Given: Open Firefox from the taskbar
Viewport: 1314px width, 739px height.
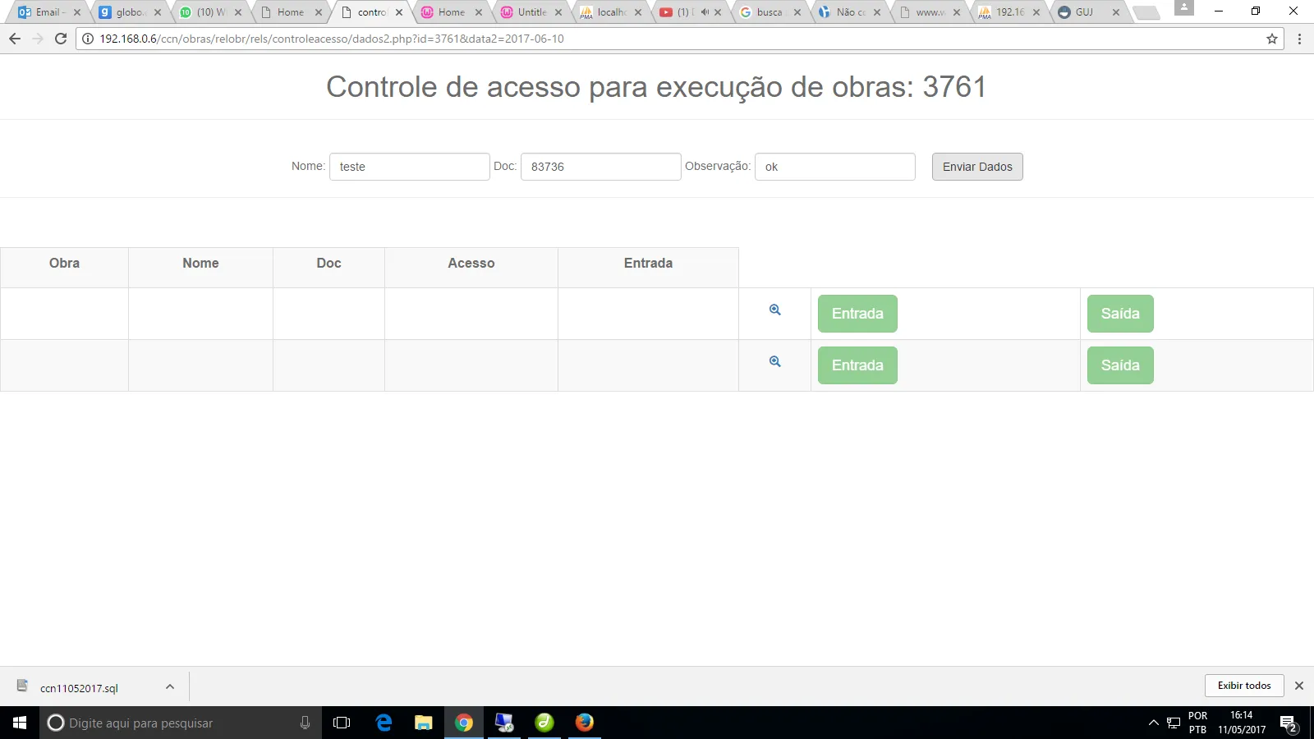Looking at the screenshot, I should click(584, 723).
